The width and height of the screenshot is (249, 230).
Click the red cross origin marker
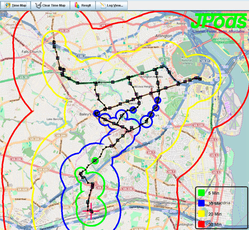click(x=91, y=211)
